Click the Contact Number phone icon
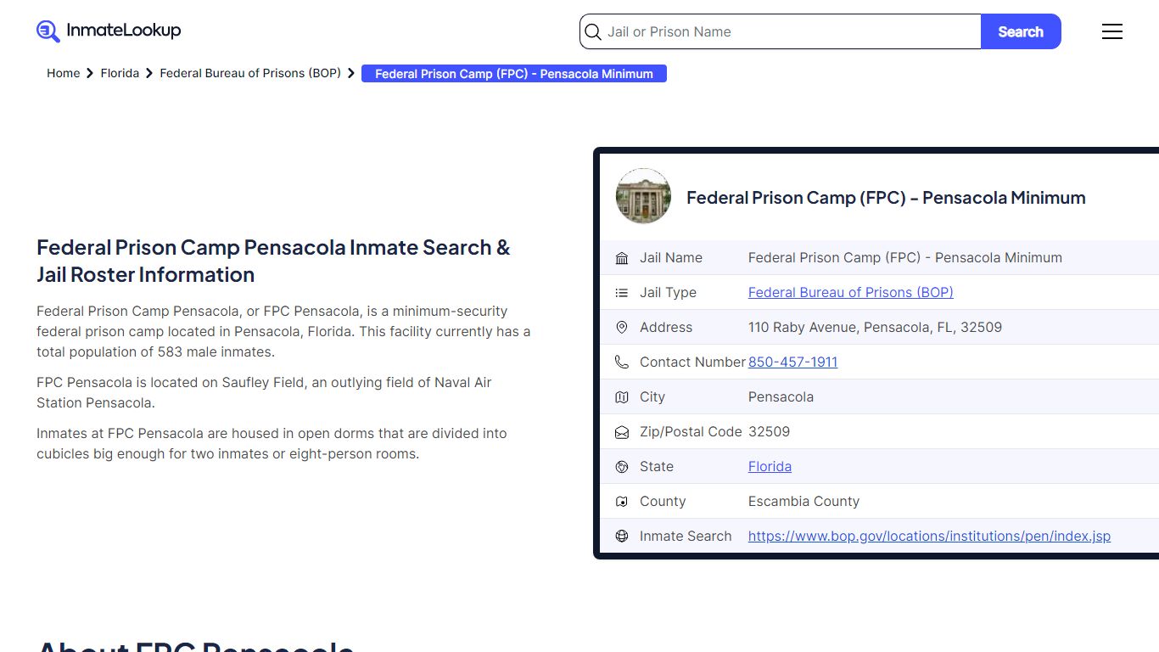1159x652 pixels. click(x=622, y=363)
